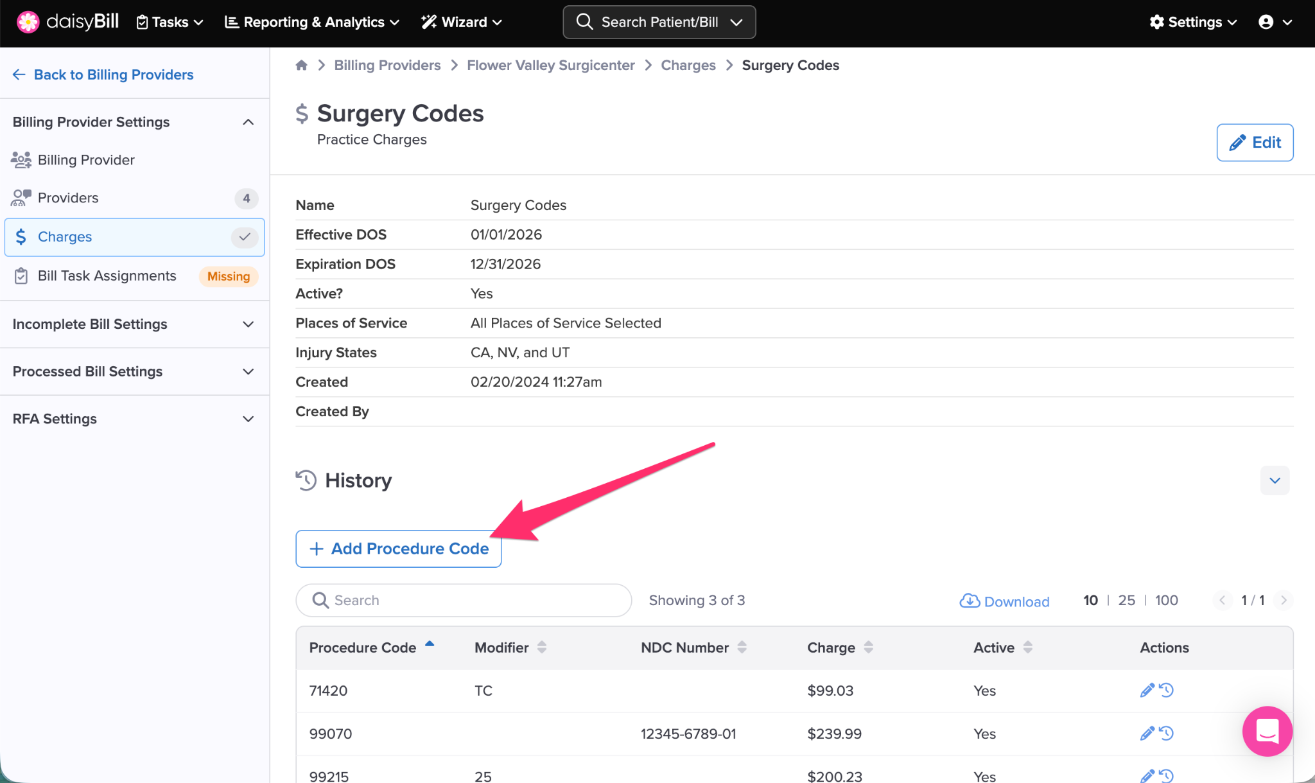1315x783 pixels.
Task: Click pencil edit icon for code 99070
Action: click(x=1146, y=734)
